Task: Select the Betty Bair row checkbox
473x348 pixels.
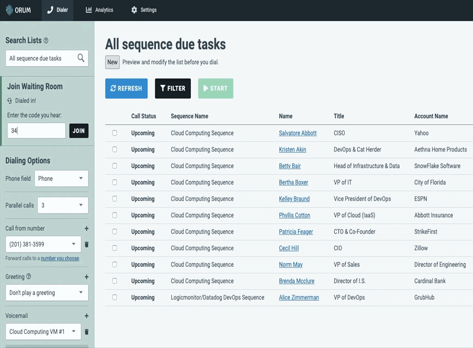Action: [x=115, y=166]
